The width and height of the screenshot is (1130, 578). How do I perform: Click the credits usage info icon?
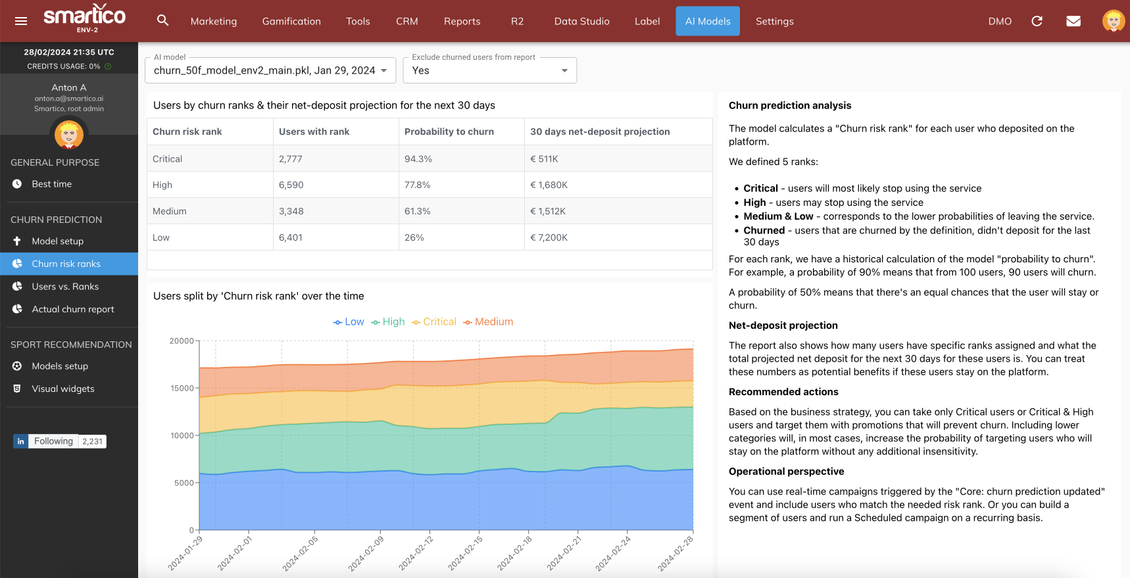pos(108,66)
